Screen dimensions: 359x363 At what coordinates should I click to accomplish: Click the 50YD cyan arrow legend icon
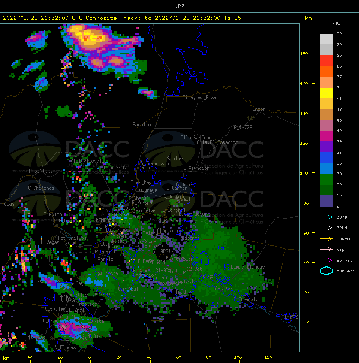coord(326,217)
